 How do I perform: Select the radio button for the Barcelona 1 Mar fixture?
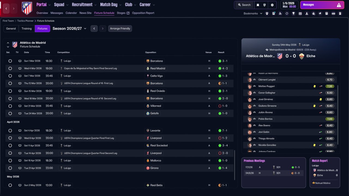click(x=10, y=61)
